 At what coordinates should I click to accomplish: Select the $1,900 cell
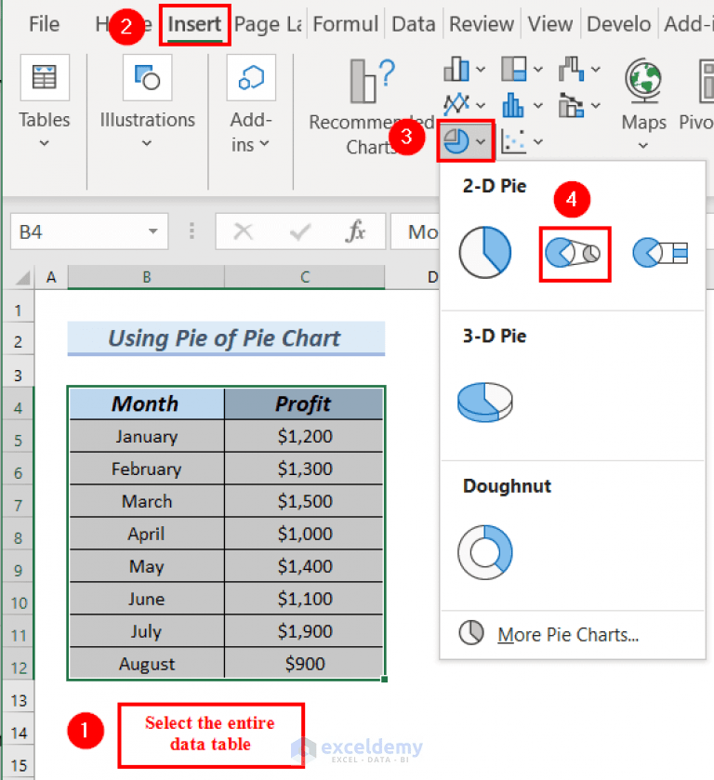(x=304, y=631)
